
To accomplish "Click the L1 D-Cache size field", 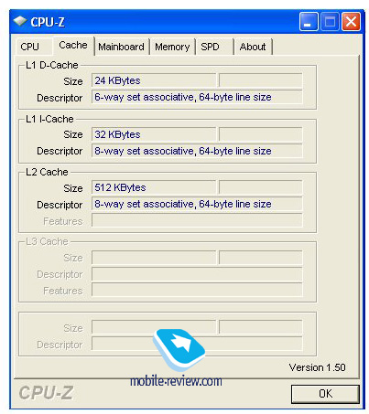I will click(154, 80).
